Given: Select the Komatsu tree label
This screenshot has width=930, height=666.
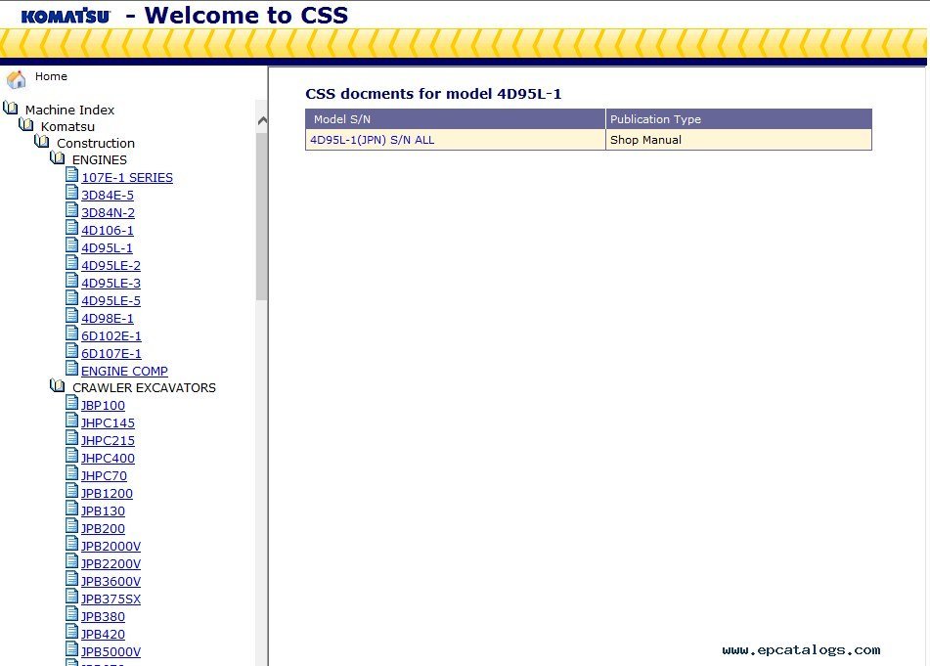Looking at the screenshot, I should [67, 126].
